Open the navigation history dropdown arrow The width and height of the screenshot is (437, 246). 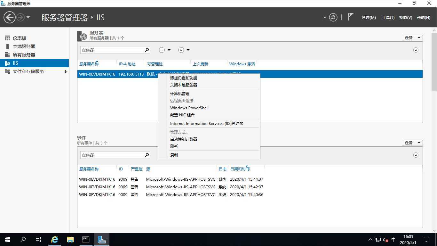(x=28, y=17)
